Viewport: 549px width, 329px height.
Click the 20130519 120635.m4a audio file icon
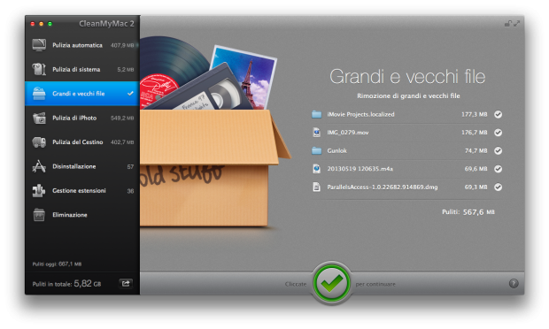(x=316, y=169)
